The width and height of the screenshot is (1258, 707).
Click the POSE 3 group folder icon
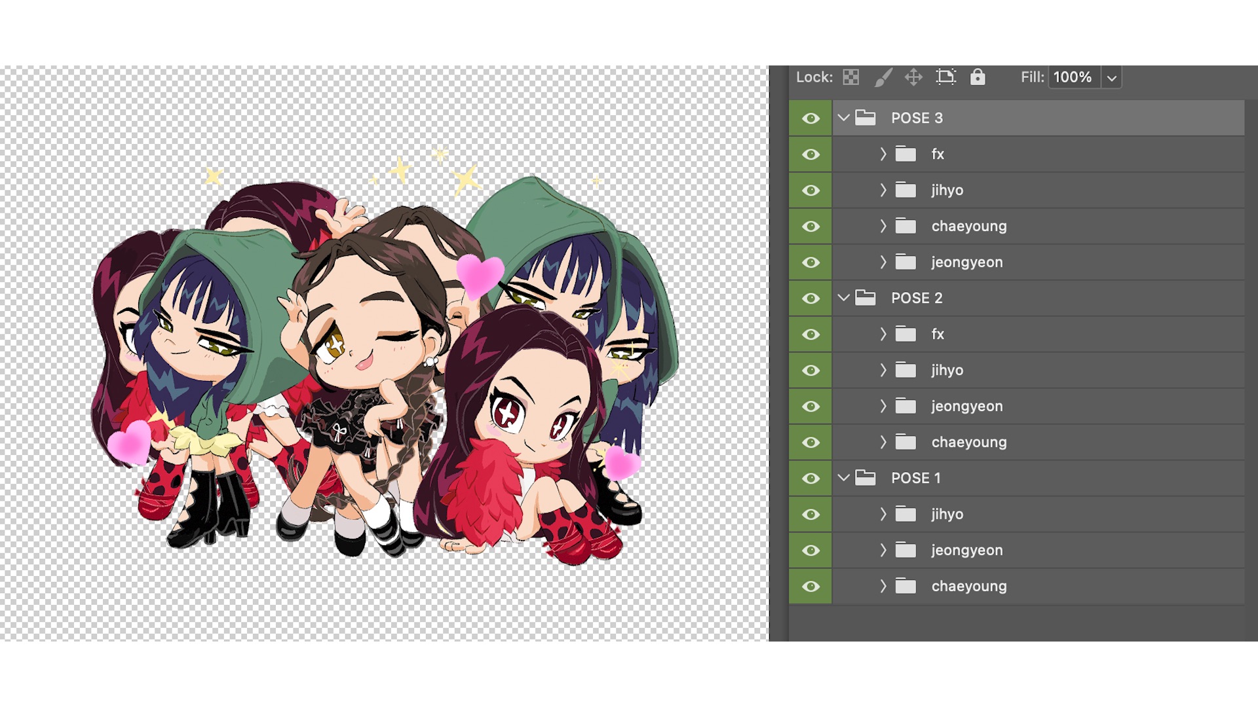tap(866, 118)
